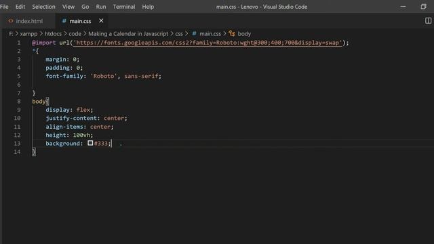This screenshot has height=244, width=434.
Task: Click the code breadcrumb folder
Action: [75, 34]
